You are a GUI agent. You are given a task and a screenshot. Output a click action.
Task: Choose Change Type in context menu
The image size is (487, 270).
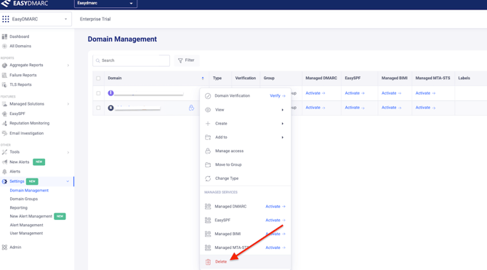246,178
